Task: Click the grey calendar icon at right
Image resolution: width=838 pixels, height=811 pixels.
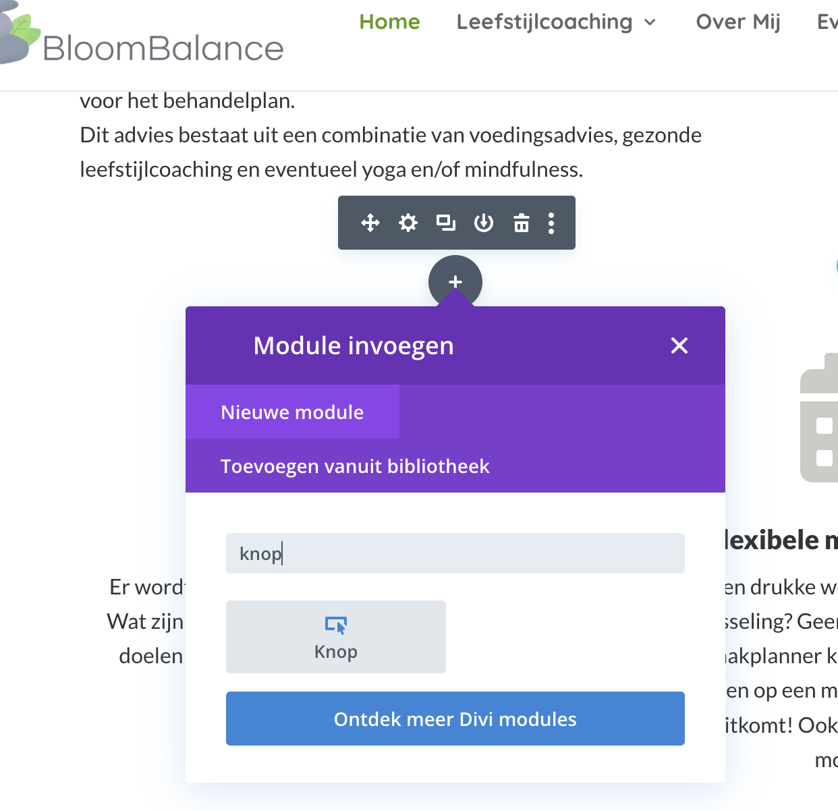Action: click(820, 425)
